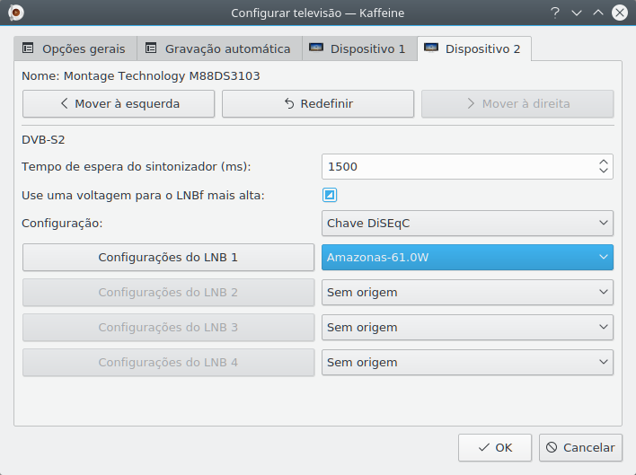Click Mover à direita button
The height and width of the screenshot is (475, 636).
(517, 104)
